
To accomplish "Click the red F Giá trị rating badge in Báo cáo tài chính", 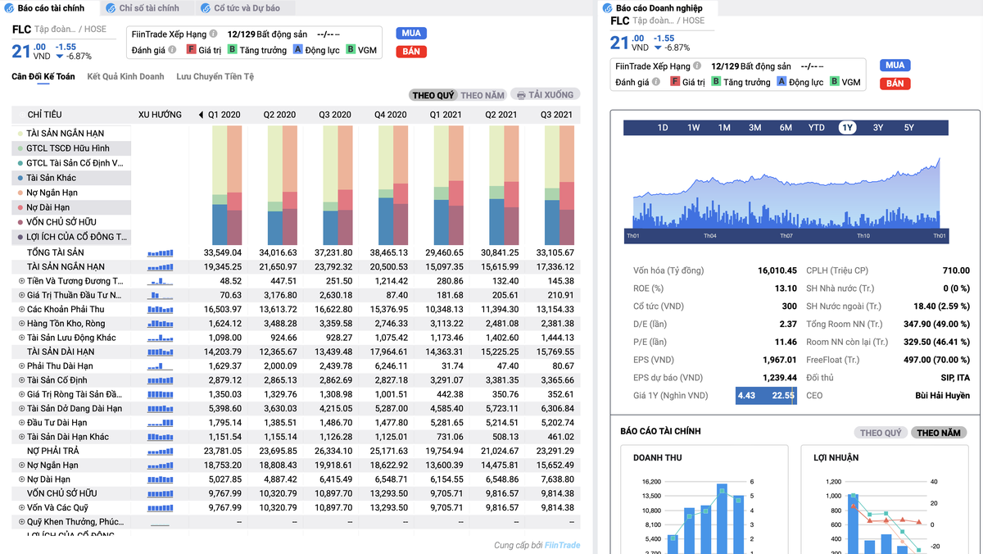I will click(x=191, y=50).
